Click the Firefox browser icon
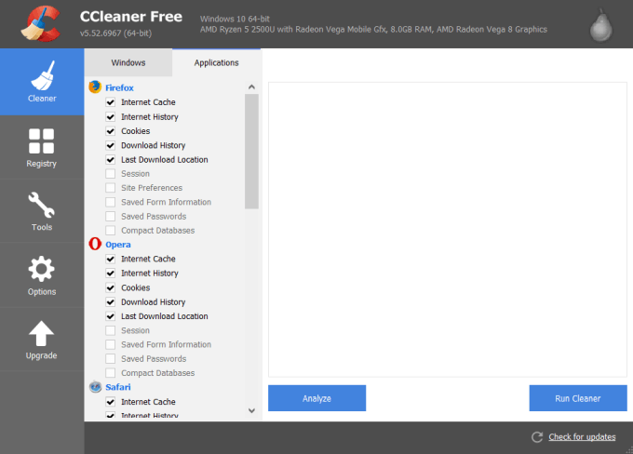 tap(95, 87)
